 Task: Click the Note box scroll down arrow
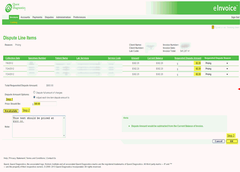coord(64,136)
